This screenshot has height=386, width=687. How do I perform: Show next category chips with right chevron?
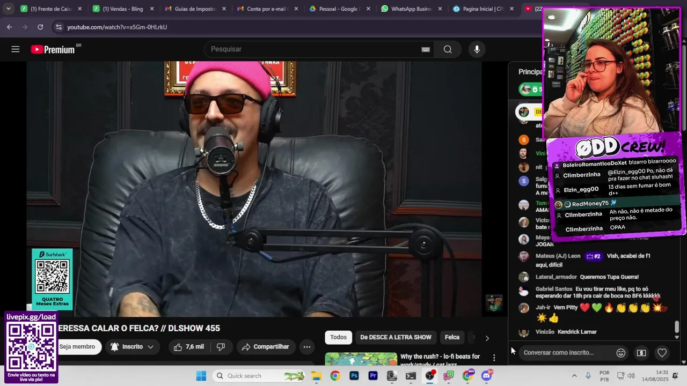tap(487, 338)
